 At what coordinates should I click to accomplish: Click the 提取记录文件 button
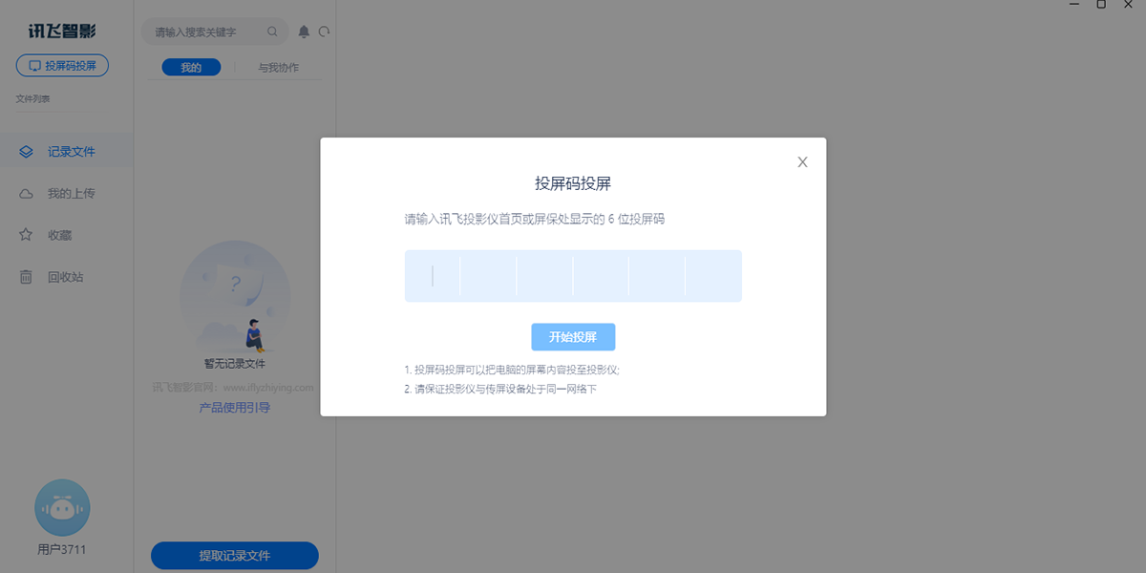234,556
